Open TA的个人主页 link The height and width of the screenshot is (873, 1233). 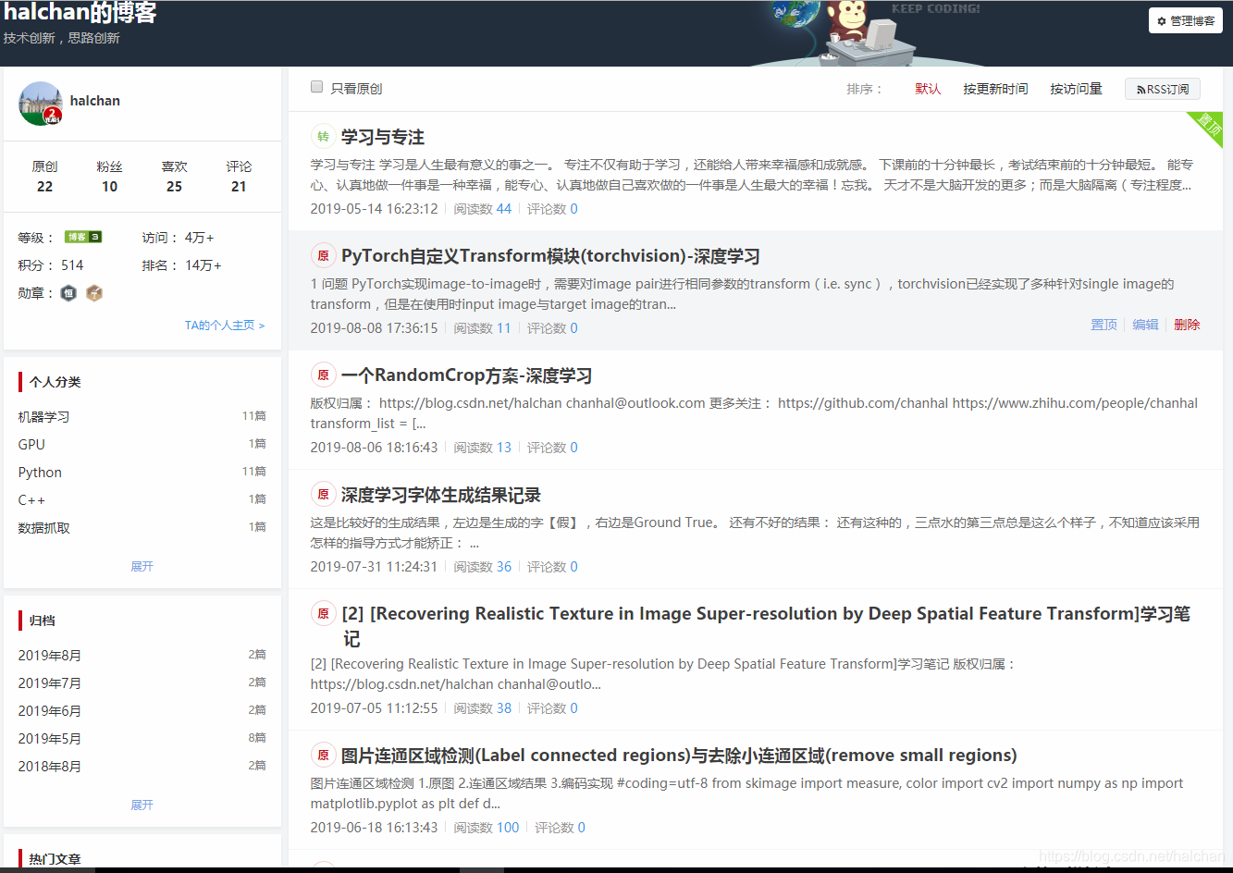tap(220, 326)
